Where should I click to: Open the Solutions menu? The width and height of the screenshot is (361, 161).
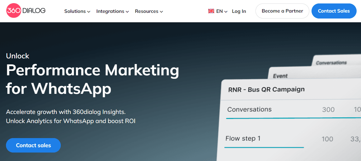[75, 11]
